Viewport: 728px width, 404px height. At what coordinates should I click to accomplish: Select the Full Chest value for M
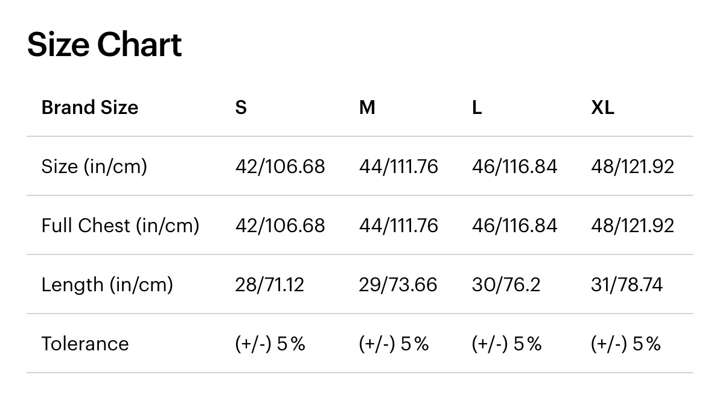[398, 226]
